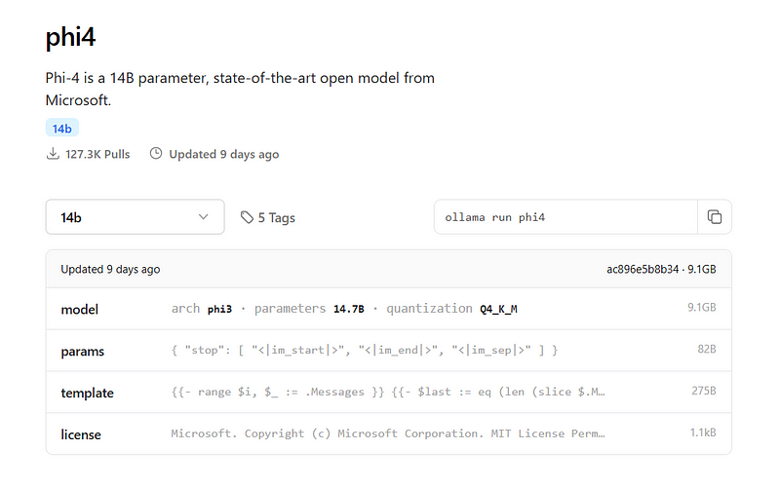Open the 14b version dropdown
780x488 pixels.
135,217
